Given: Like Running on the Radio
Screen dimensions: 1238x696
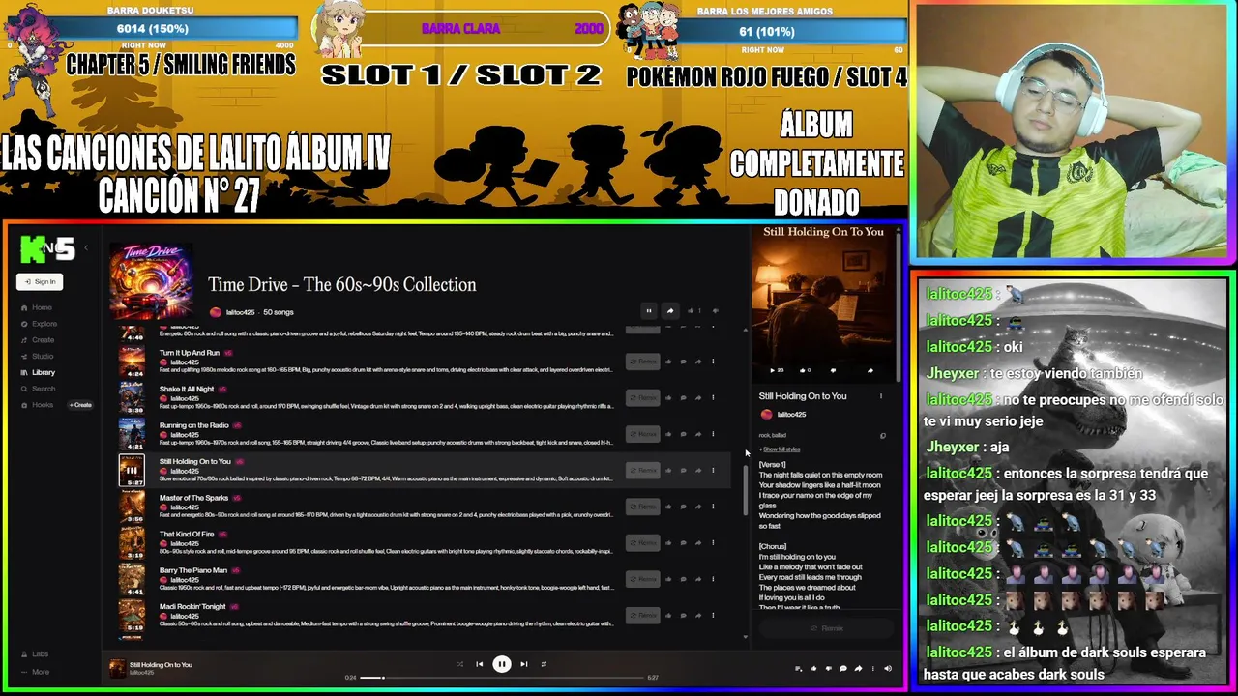Looking at the screenshot, I should pyautogui.click(x=668, y=434).
